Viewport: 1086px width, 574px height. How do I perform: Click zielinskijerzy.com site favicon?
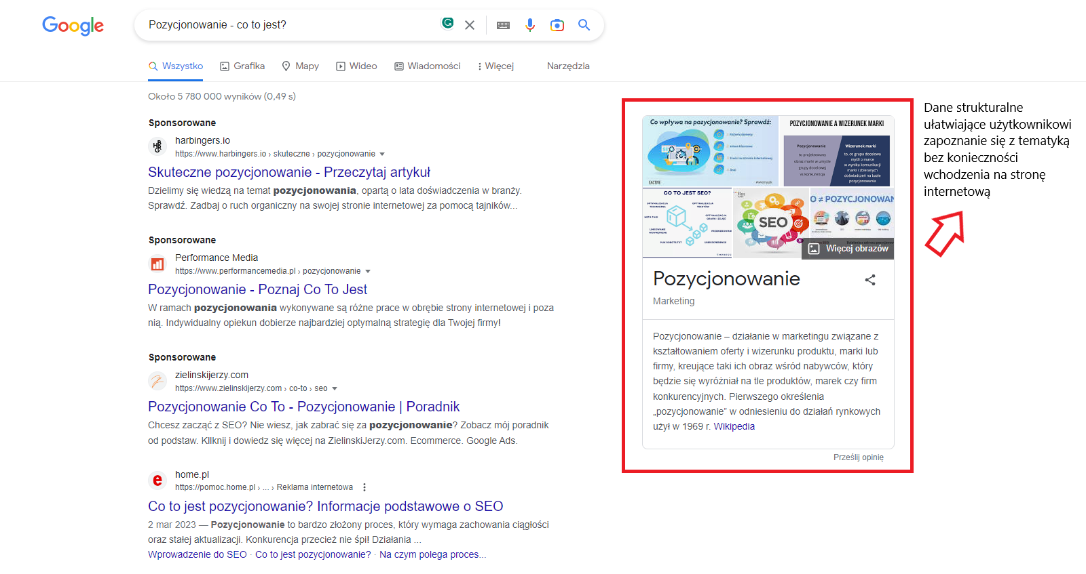157,381
